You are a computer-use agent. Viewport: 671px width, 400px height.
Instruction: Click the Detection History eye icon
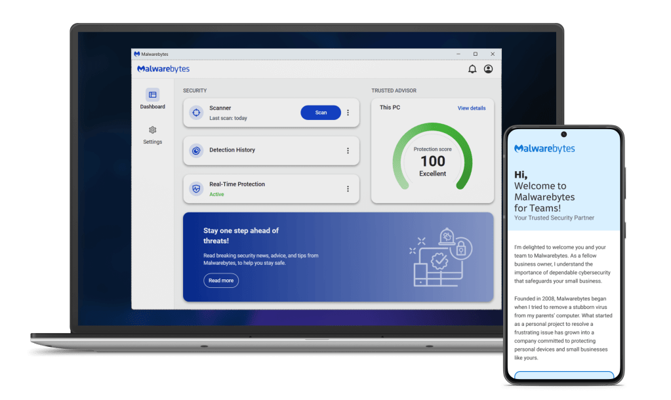coord(195,150)
